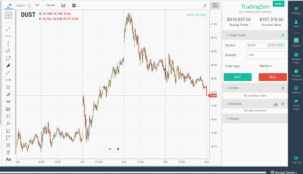This screenshot has width=303, height=174.
Task: Select the Aa text annotation tool
Action: 8,159
